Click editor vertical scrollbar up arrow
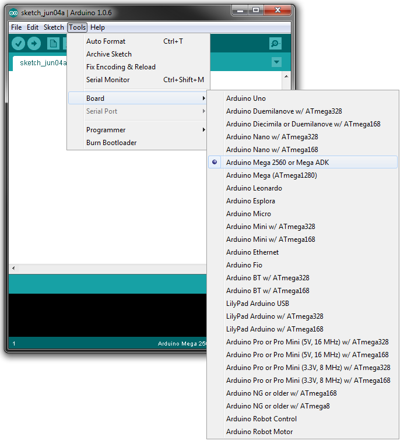This screenshot has width=404, height=444. 286,76
